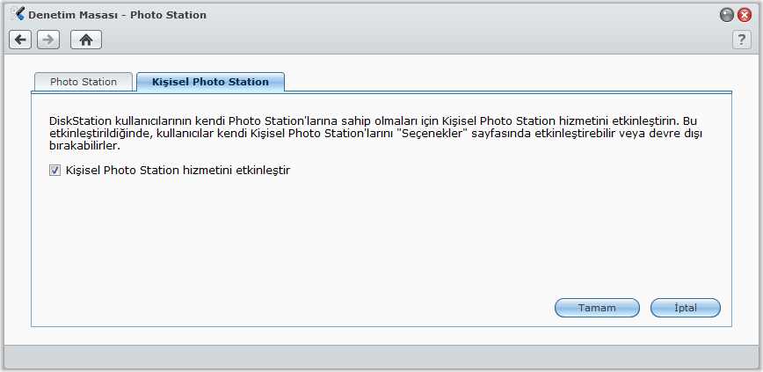Confirm settings with the Tamam button
Viewport: 763px width, 372px height.
596,308
